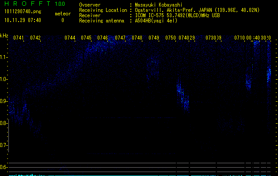Click the 0747 time marker

[120, 38]
